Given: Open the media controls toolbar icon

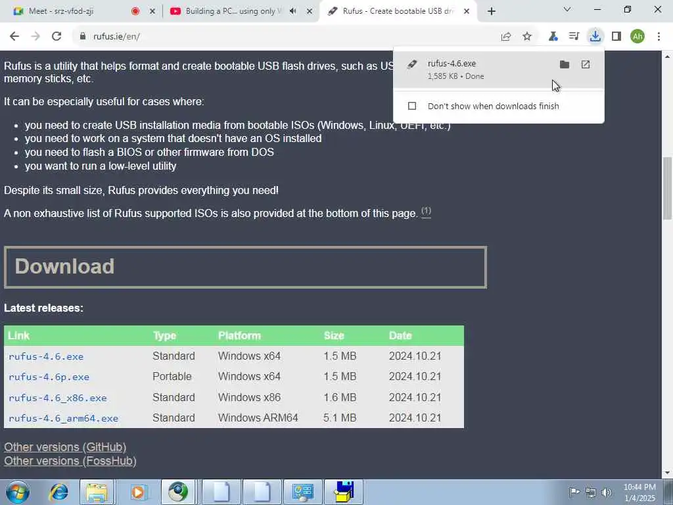Looking at the screenshot, I should click(x=574, y=37).
